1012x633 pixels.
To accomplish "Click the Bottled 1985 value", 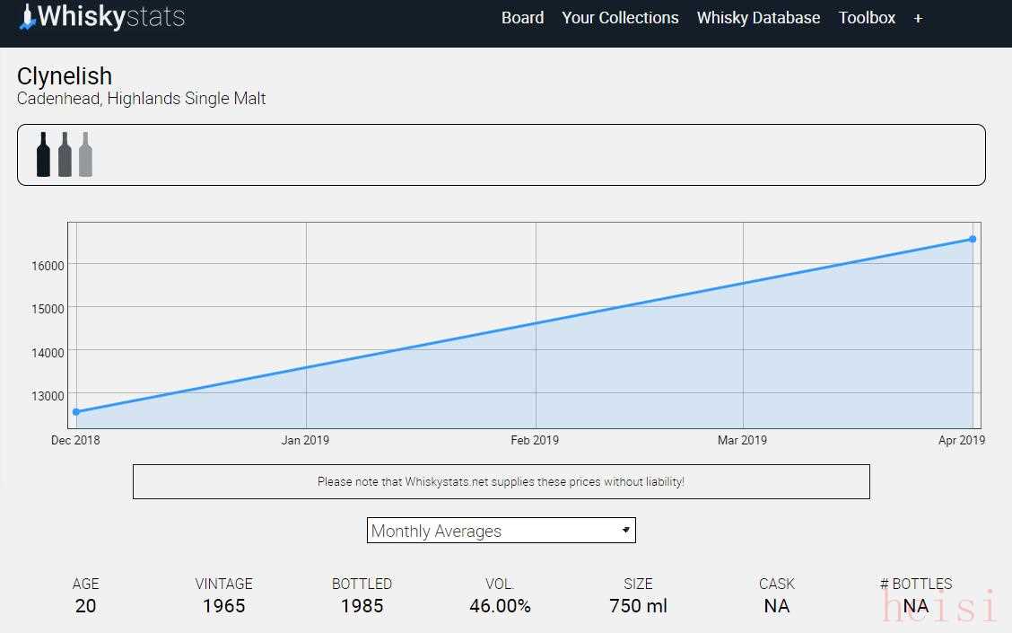I will 362,606.
